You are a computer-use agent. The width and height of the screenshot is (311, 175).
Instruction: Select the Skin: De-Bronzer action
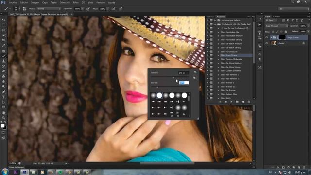click(228, 90)
